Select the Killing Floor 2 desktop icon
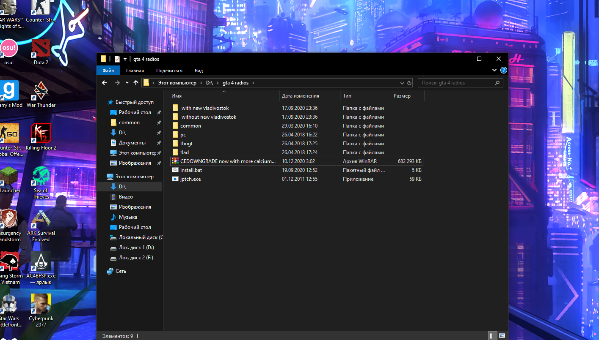The width and height of the screenshot is (599, 340). tap(41, 136)
